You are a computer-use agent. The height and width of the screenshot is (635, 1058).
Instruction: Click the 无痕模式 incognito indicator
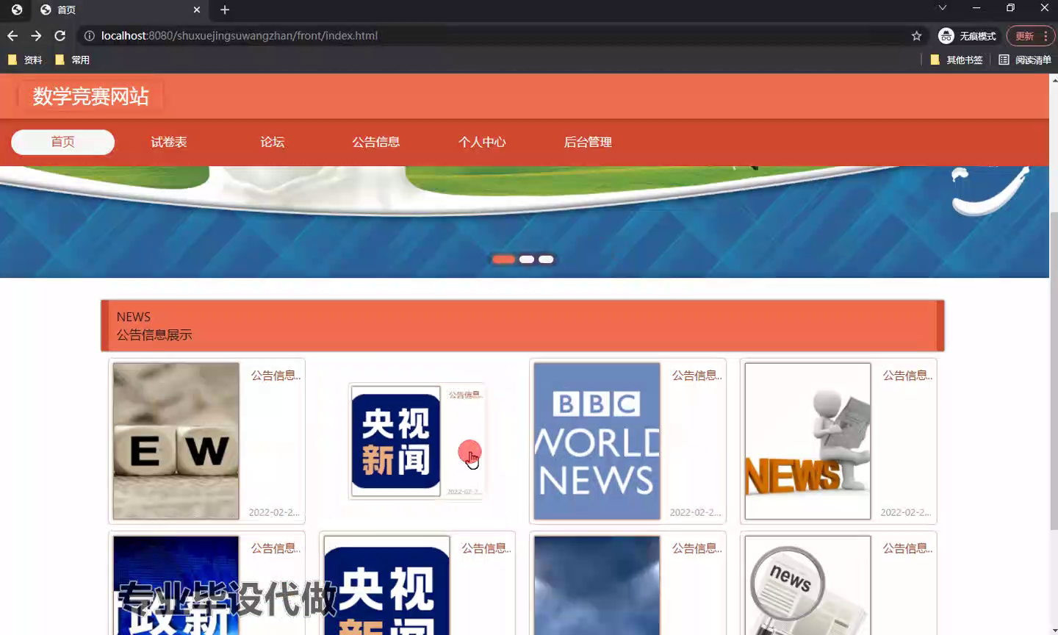click(967, 35)
